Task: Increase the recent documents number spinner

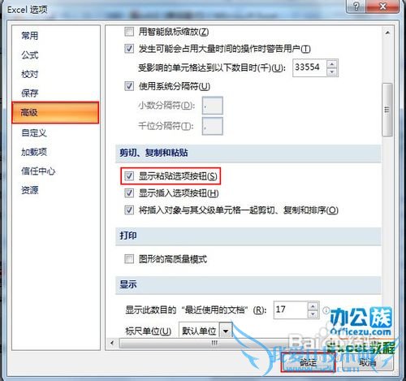Action: pyautogui.click(x=313, y=306)
